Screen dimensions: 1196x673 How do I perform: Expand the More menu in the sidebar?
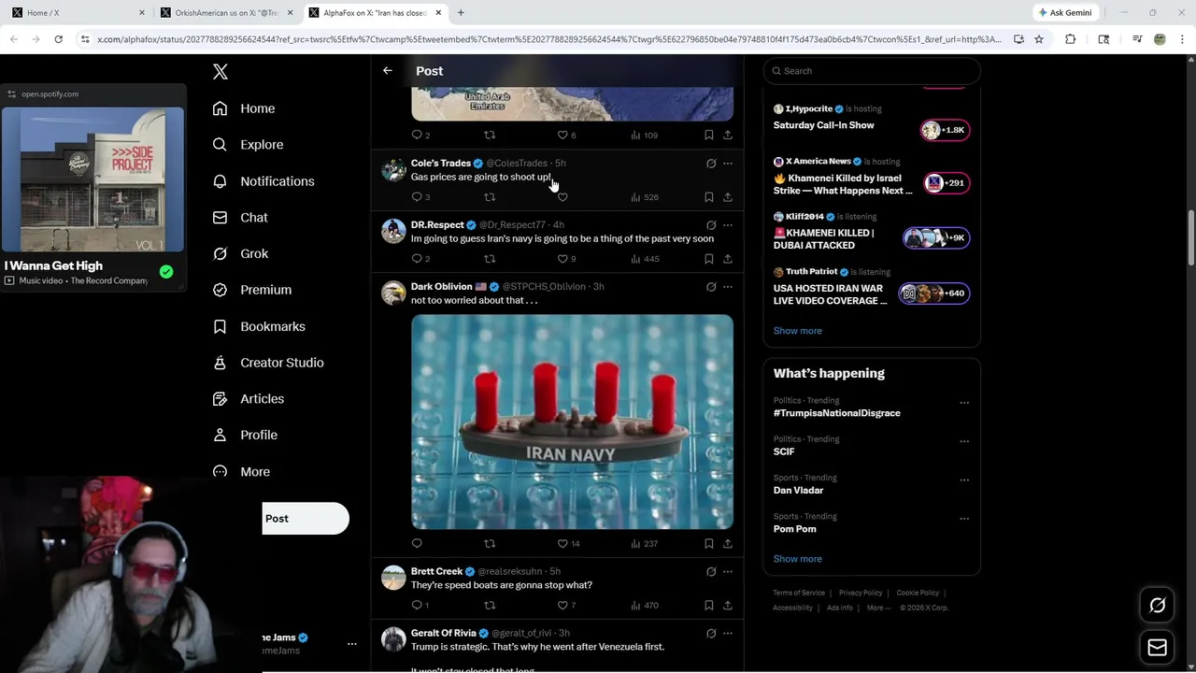tap(241, 472)
